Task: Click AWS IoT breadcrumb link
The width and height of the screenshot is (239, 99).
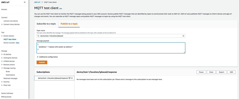Action: (x=37, y=2)
